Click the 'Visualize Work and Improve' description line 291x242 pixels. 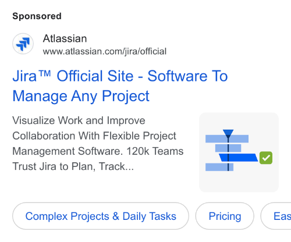coord(79,120)
